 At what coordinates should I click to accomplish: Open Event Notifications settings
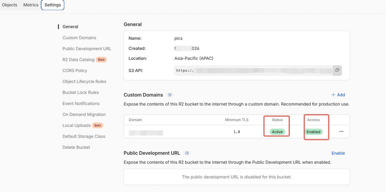coord(81,103)
